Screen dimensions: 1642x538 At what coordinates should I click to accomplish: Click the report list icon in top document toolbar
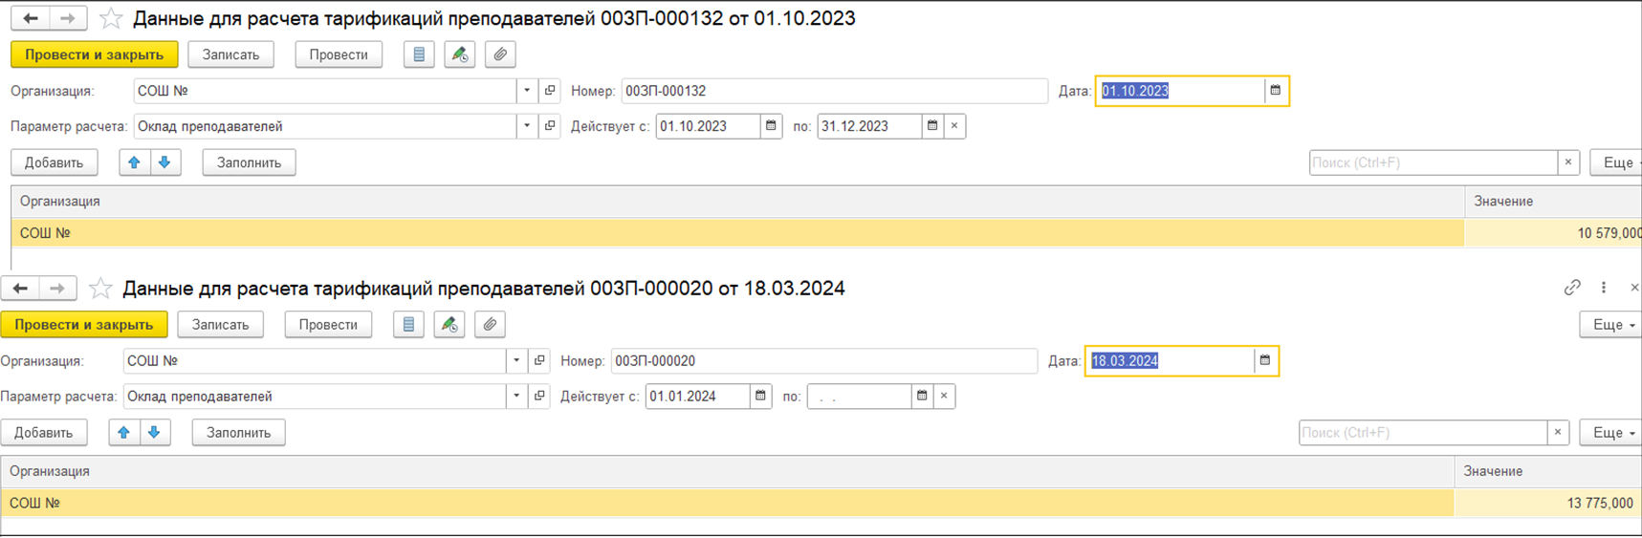(419, 54)
